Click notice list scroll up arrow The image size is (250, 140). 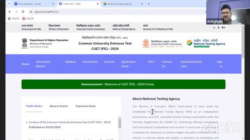point(120,117)
